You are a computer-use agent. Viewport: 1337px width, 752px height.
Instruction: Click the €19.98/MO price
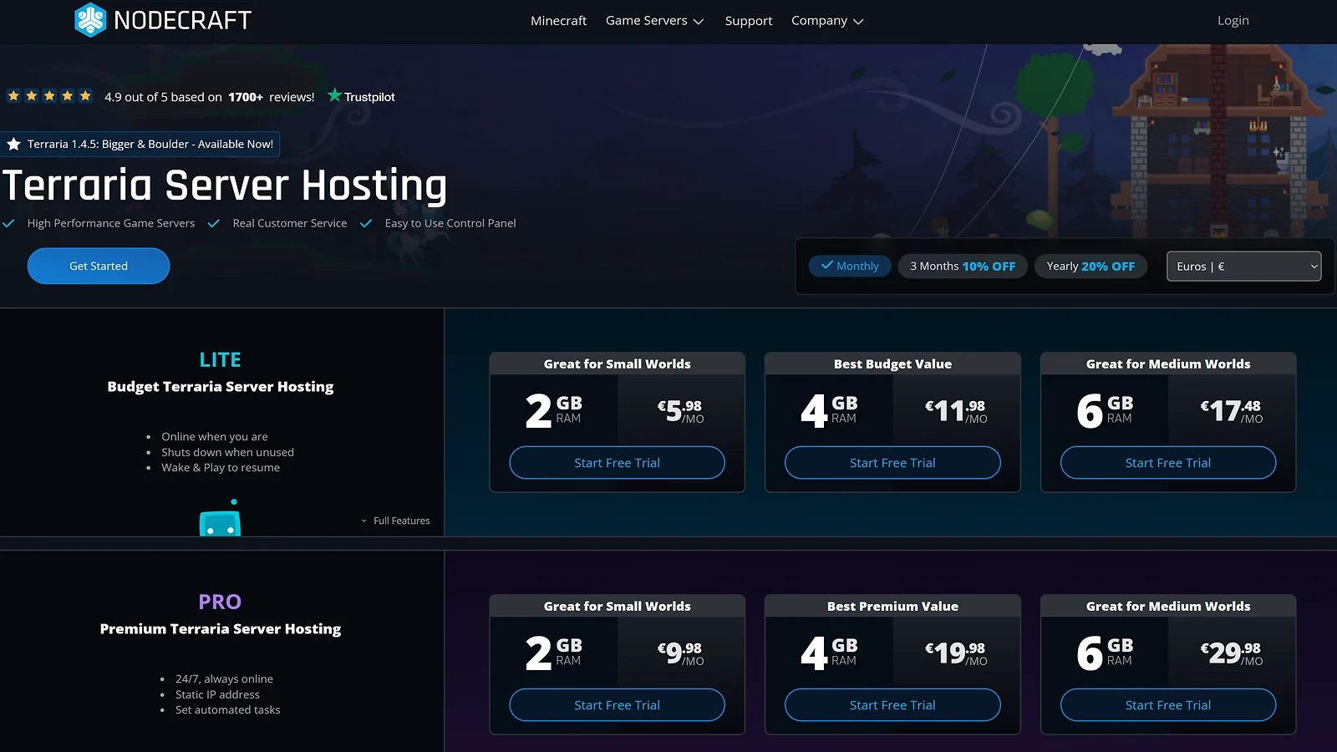pos(956,653)
